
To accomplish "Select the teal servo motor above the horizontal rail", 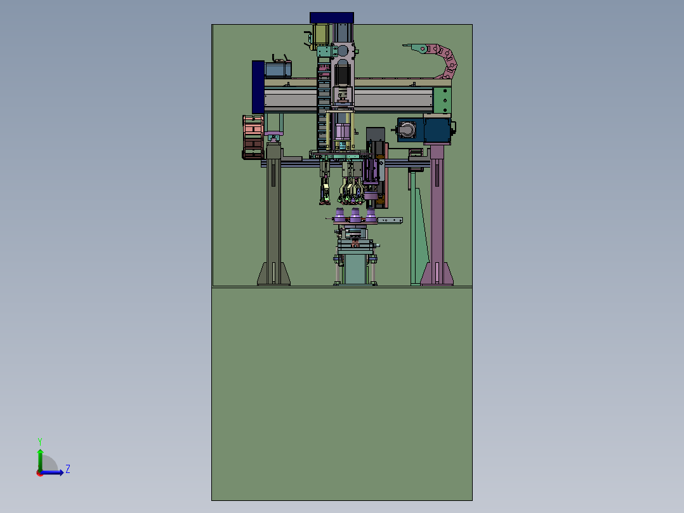I will click(278, 69).
